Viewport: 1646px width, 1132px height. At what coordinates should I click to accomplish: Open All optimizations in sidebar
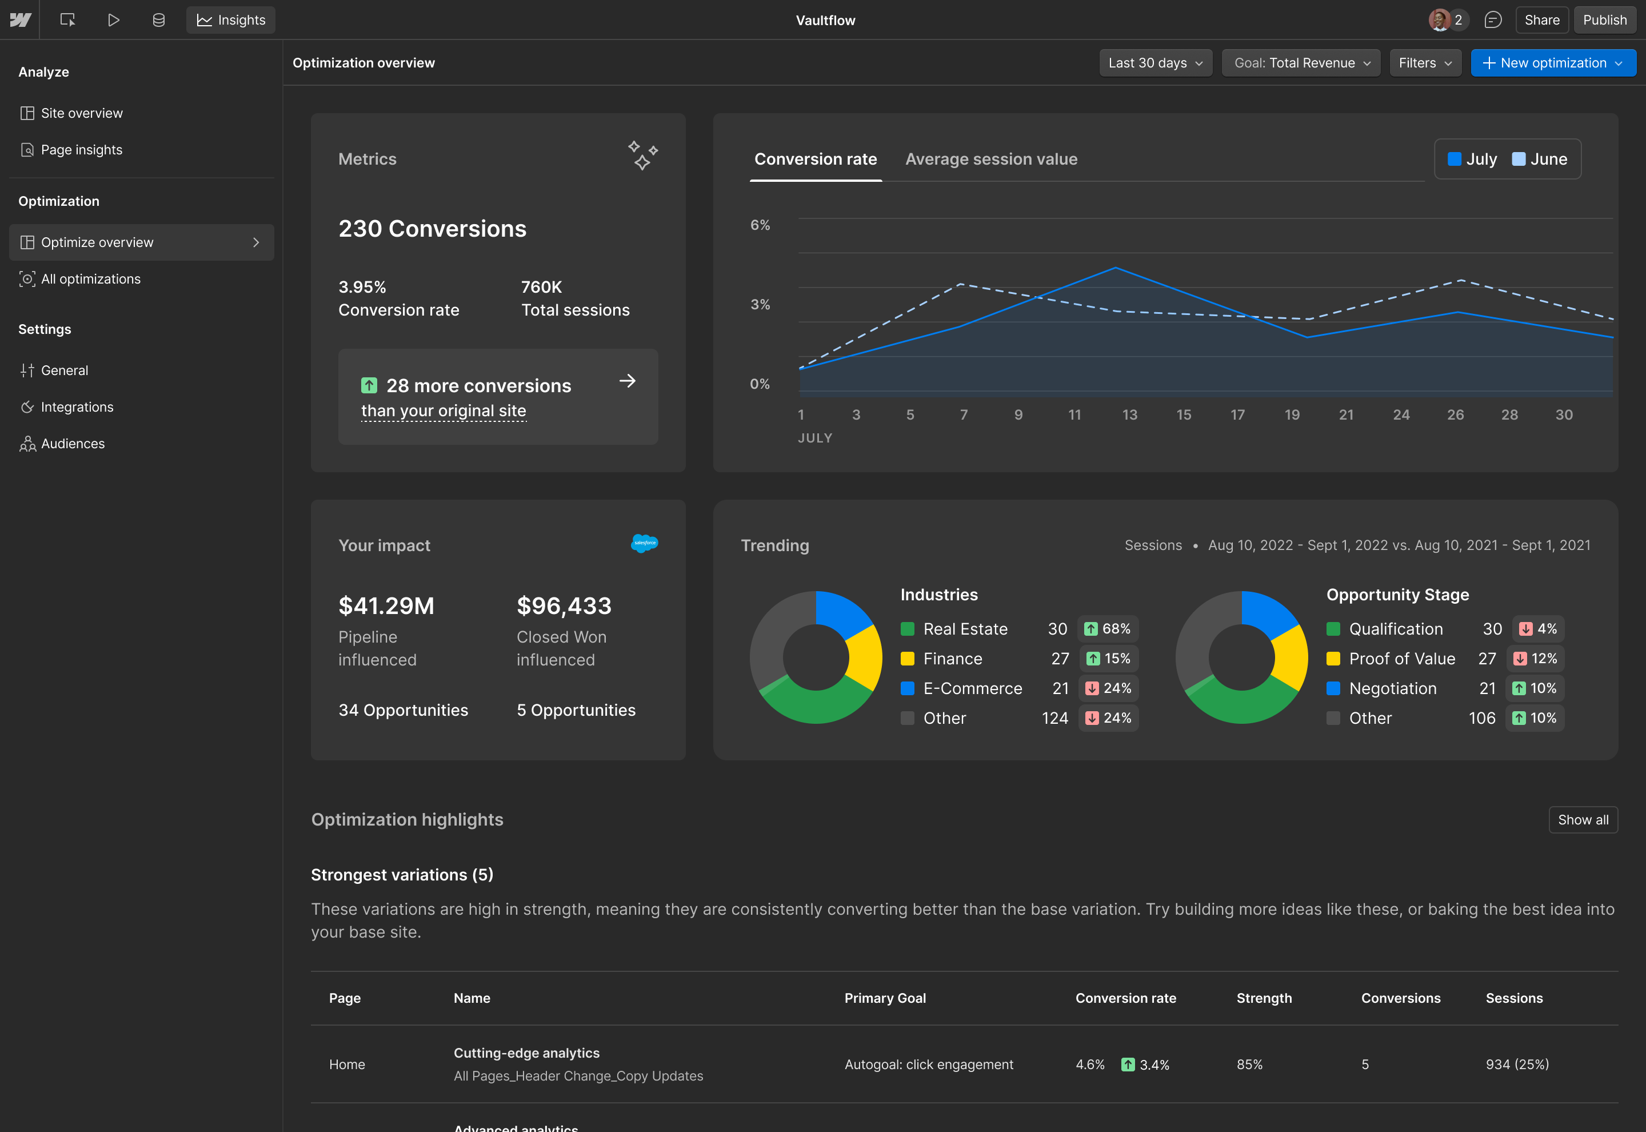[91, 279]
